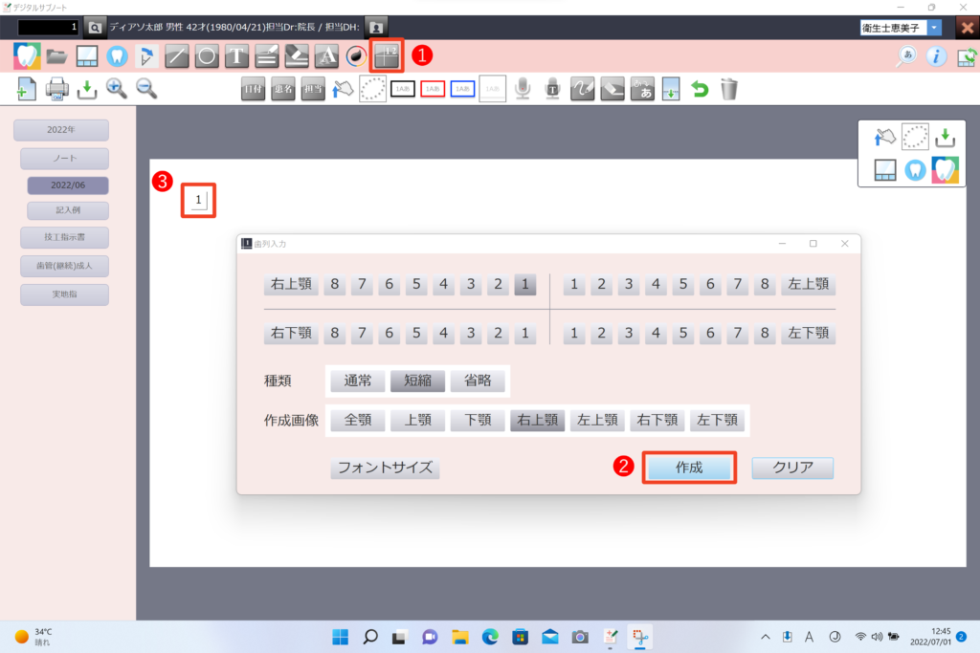Click the 作成 button
980x653 pixels.
point(689,468)
